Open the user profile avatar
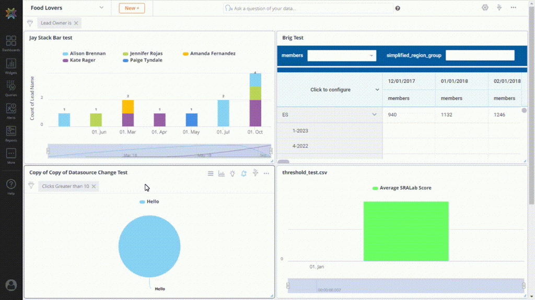The image size is (535, 300). point(11,285)
